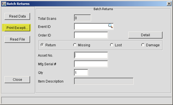Choose the Missing radio option
The width and height of the screenshot is (173, 105).
(x=75, y=45)
